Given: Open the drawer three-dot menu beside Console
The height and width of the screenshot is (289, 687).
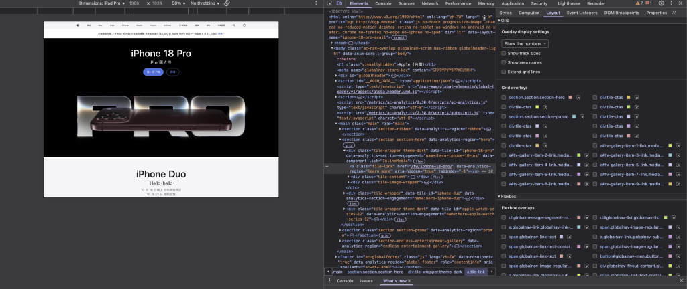Looking at the screenshot, I should coord(329,281).
